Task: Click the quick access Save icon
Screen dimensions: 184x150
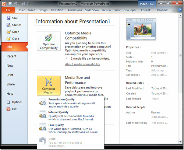Action: pos(10,4)
